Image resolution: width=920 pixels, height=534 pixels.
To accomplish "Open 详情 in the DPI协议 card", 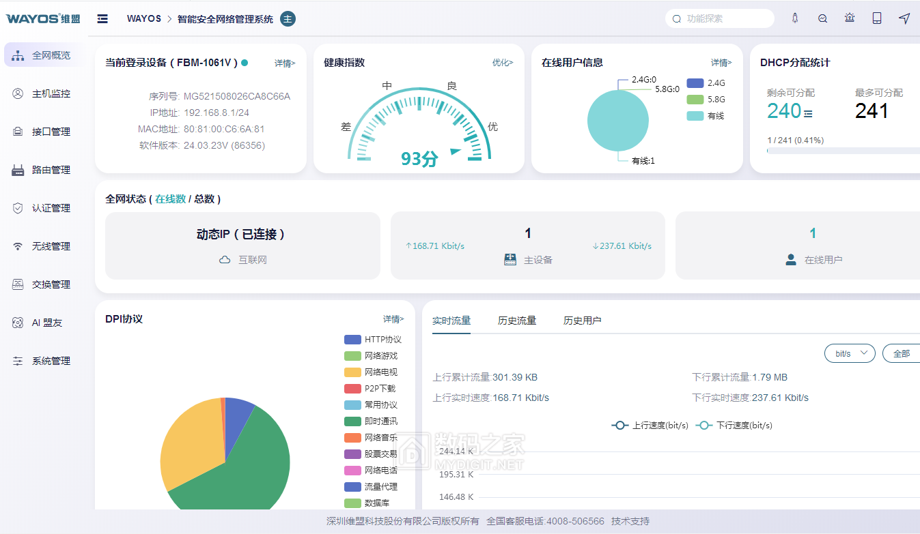I will click(393, 319).
